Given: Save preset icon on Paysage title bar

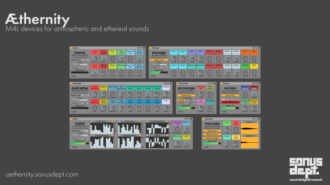Looking at the screenshot, I should pyautogui.click(x=259, y=48).
